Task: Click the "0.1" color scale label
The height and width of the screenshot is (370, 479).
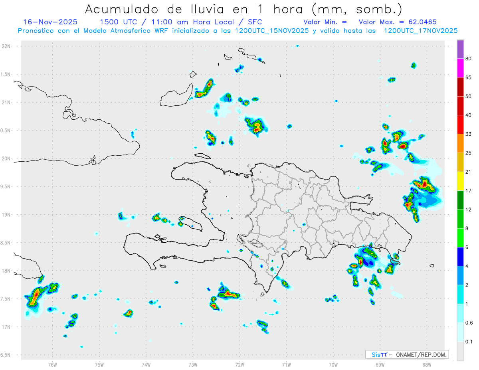Action: (469, 342)
